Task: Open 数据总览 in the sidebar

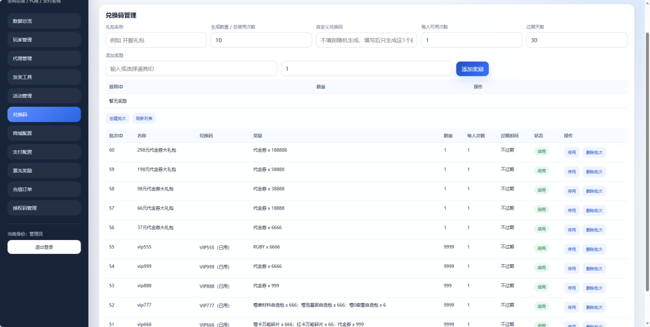Action: pyautogui.click(x=44, y=21)
